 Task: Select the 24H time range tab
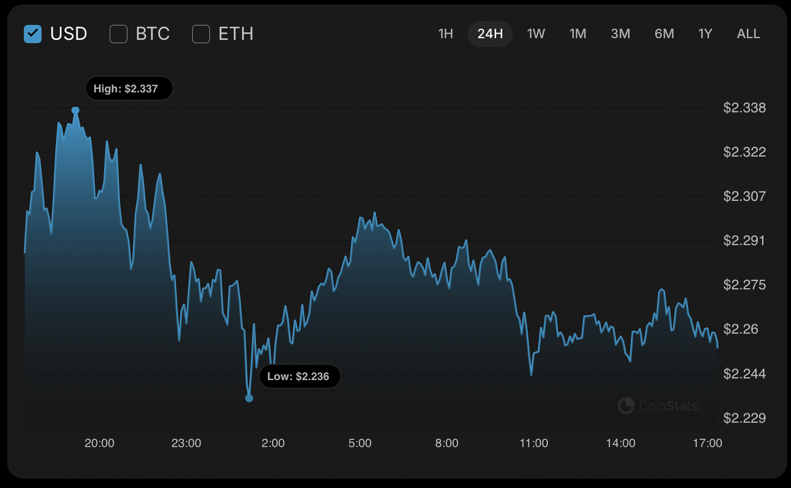click(x=490, y=34)
